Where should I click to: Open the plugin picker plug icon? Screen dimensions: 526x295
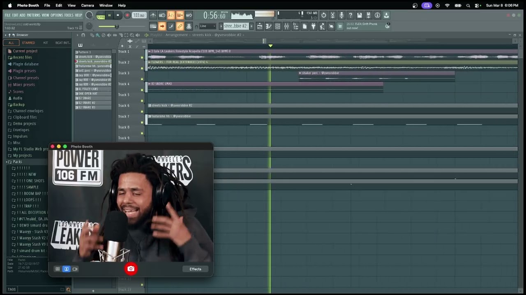point(314,26)
